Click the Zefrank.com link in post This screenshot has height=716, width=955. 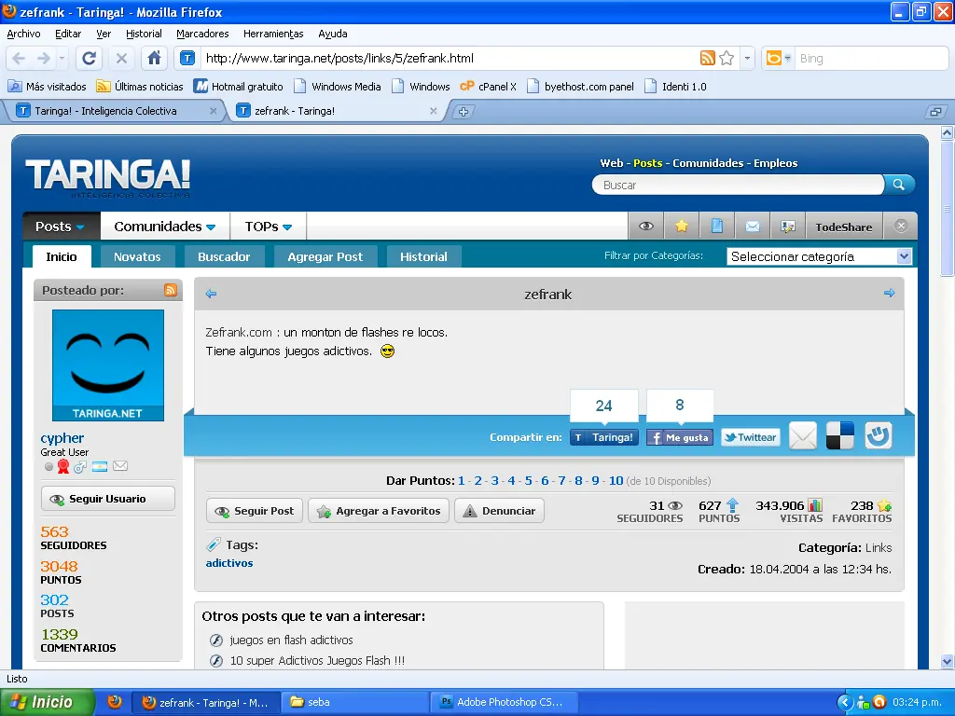238,333
